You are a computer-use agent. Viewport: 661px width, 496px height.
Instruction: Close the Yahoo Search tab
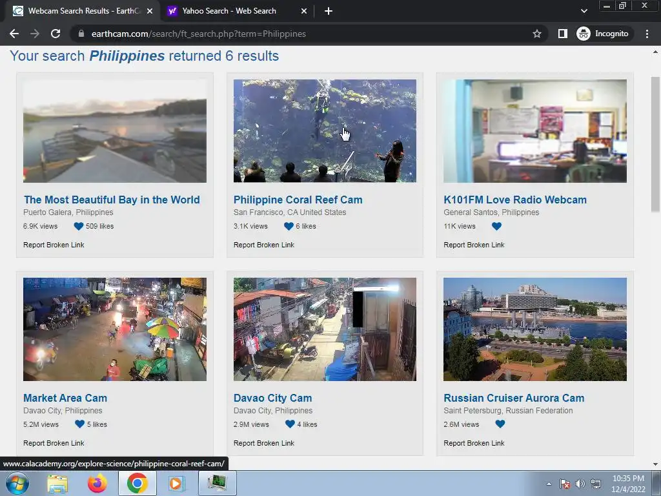[x=304, y=11]
